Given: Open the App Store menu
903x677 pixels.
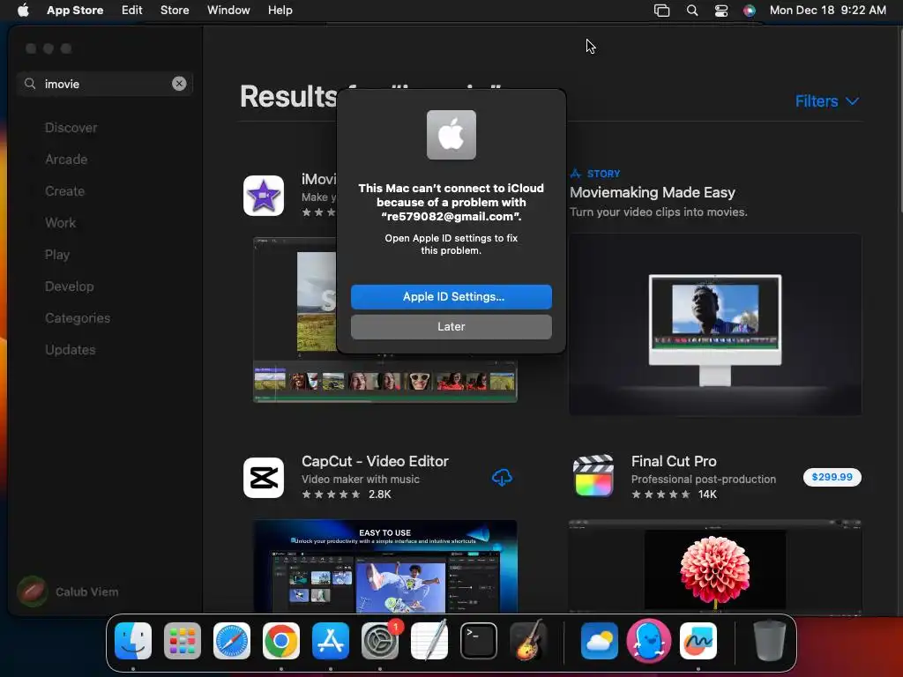Looking at the screenshot, I should 75,10.
